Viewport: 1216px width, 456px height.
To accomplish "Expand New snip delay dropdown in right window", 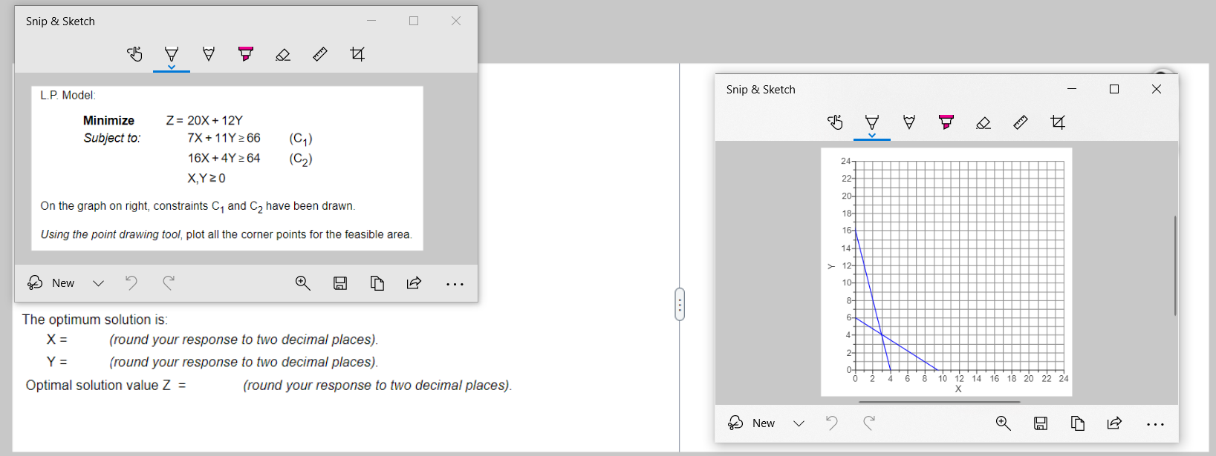I will point(799,423).
